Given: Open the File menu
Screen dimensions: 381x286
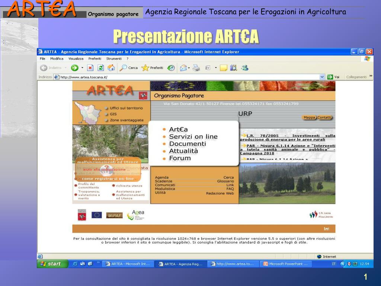Looking at the screenshot, I should (x=42, y=58).
